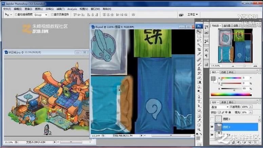Hide the selected blue layer's visibility eye
This screenshot has width=263, height=148.
pyautogui.click(x=212, y=127)
